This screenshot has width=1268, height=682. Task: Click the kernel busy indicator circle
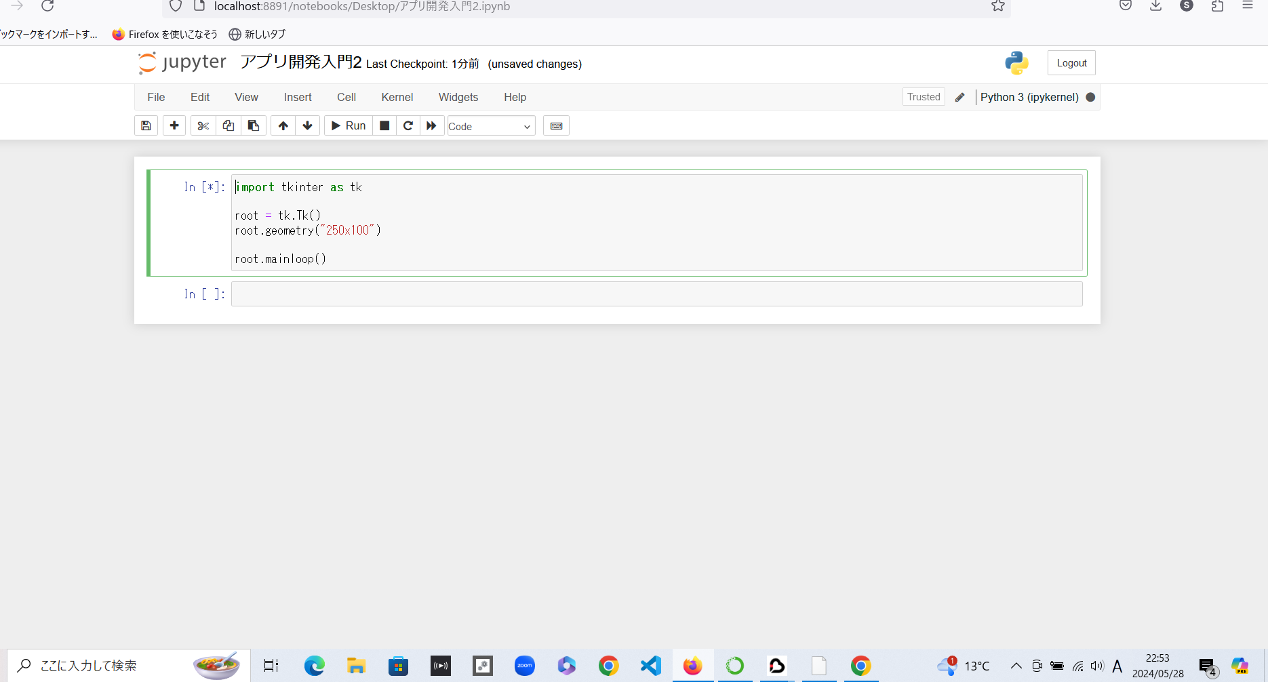pos(1090,97)
